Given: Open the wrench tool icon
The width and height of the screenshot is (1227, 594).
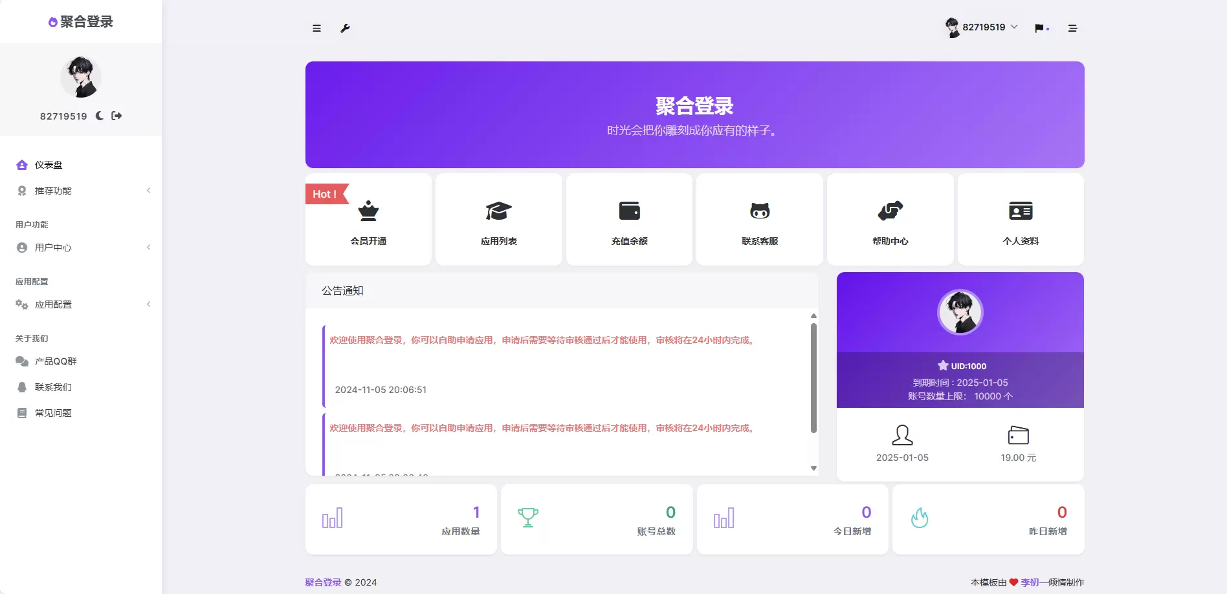Looking at the screenshot, I should [x=345, y=28].
